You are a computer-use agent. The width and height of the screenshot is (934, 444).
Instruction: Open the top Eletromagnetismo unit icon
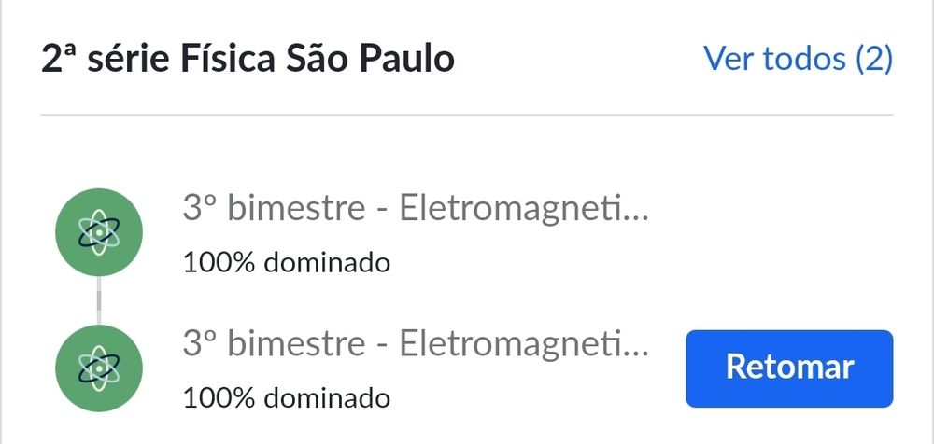(x=98, y=231)
